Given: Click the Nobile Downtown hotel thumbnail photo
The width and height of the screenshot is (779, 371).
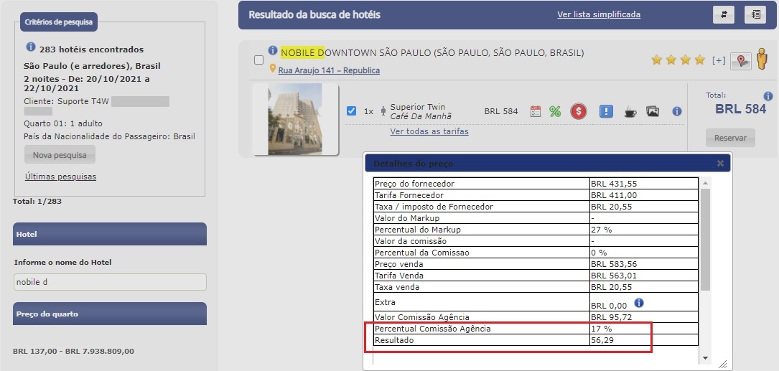Looking at the screenshot, I should 295,119.
